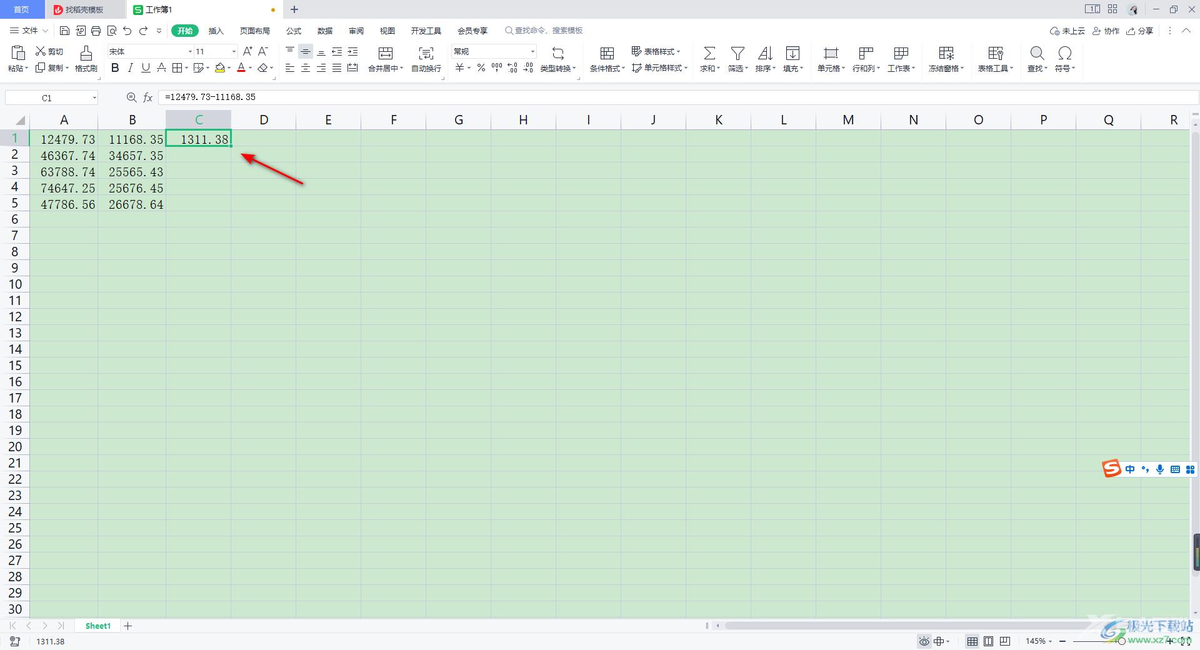Open the Formulas (公式) tab

pyautogui.click(x=294, y=31)
